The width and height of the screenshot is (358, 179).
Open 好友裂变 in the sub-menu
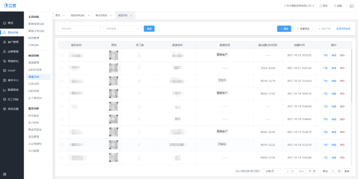(x=34, y=115)
